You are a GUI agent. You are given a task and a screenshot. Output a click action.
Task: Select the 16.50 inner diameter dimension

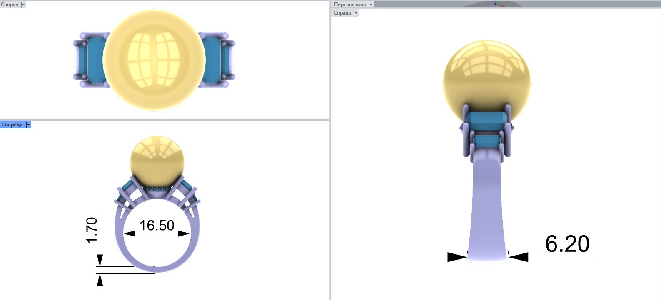(157, 226)
